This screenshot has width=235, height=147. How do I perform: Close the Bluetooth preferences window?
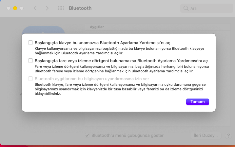pos(8,8)
